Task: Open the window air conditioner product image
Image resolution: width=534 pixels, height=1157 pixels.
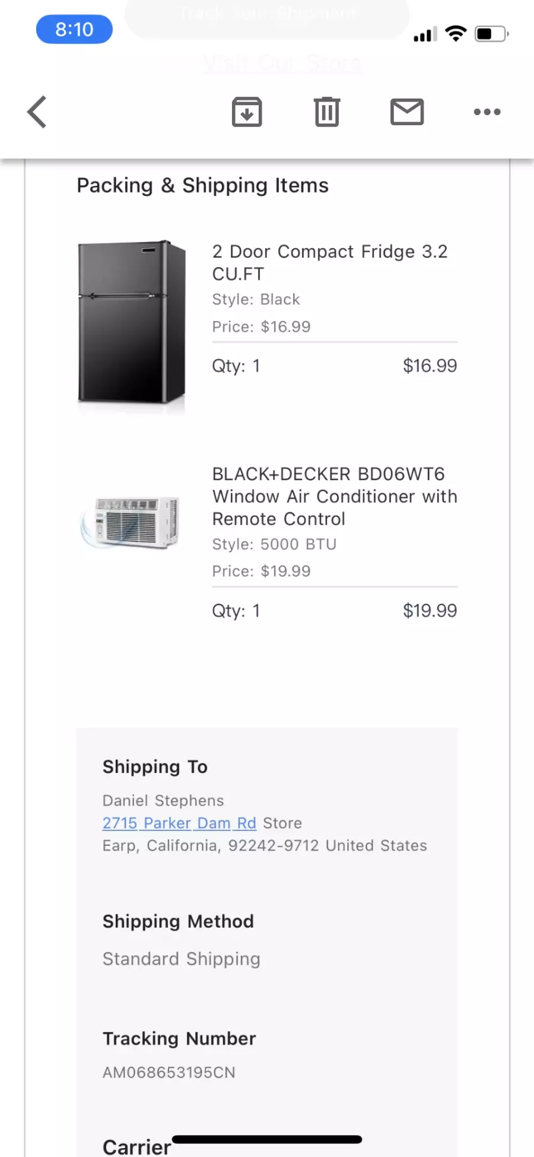Action: click(x=130, y=522)
